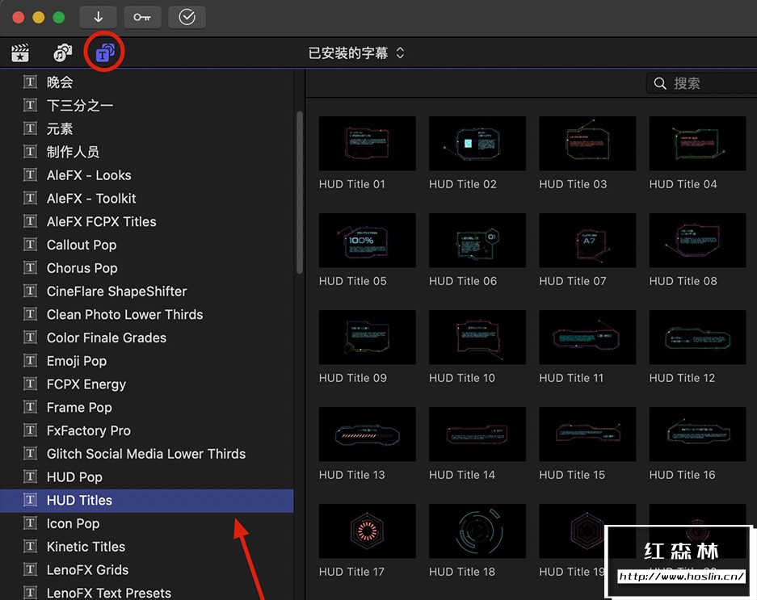This screenshot has height=600, width=757.
Task: Click the HUD Title 18 name label
Action: pyautogui.click(x=462, y=572)
